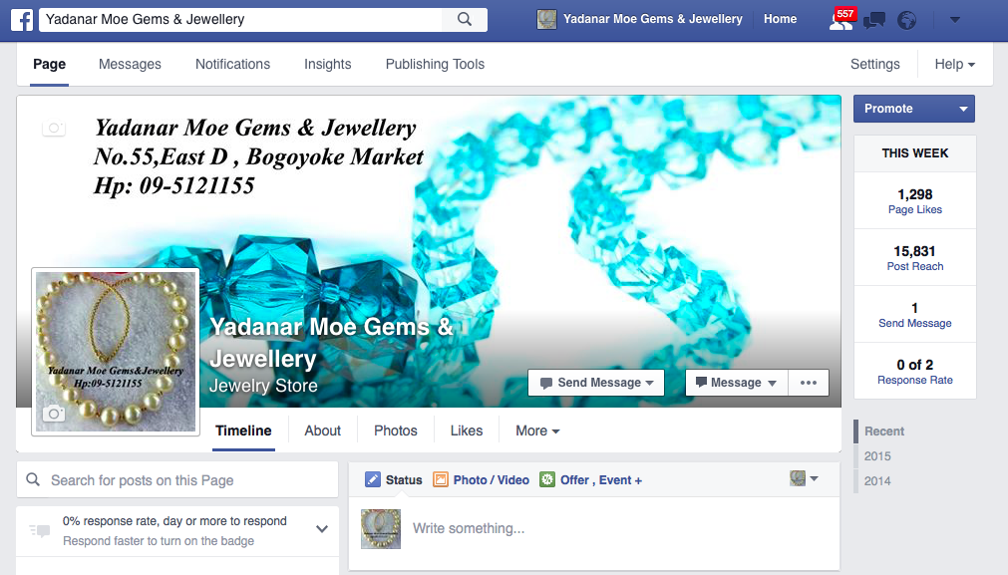
Task: Select Photo / Video post icon
Action: tap(441, 480)
